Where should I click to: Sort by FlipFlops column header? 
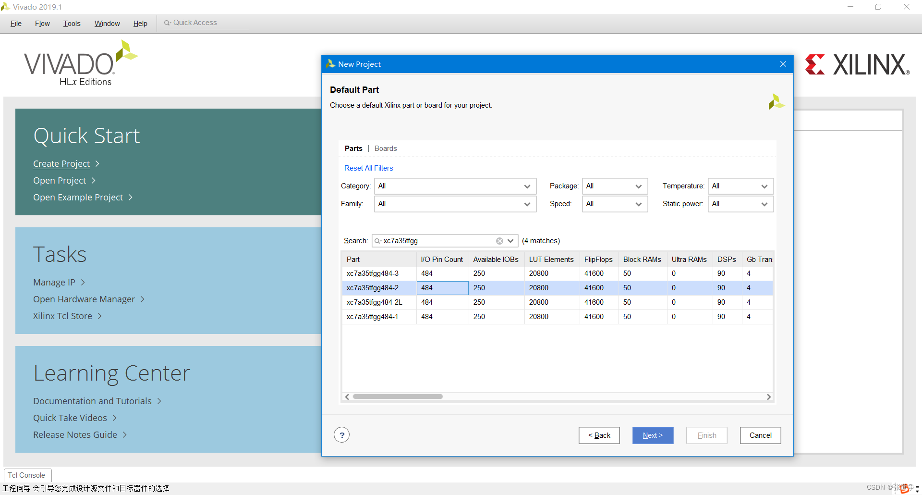(599, 260)
